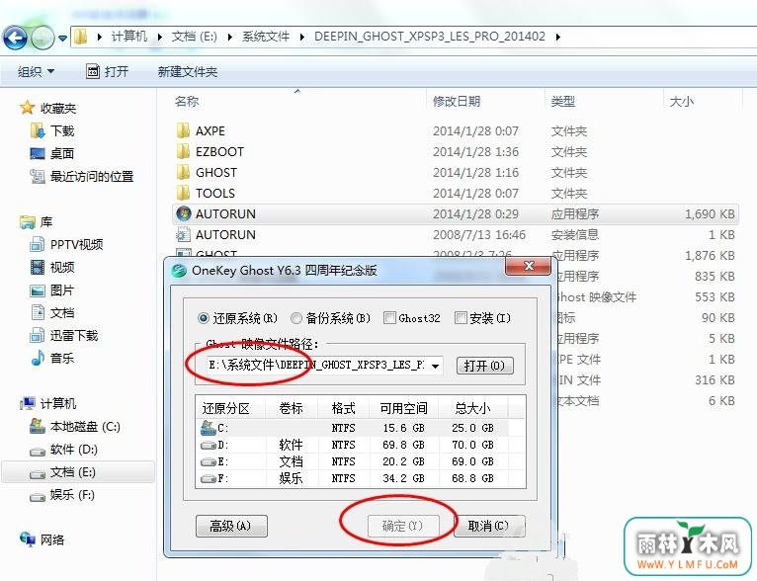Select the 收藏夹 star icon
Viewport: 757px width, 581px height.
(27, 108)
